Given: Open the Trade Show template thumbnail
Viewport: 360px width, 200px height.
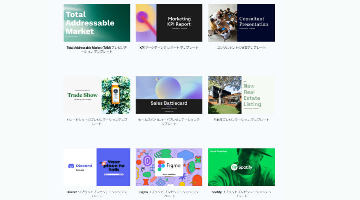Looking at the screenshot, I should click(x=97, y=95).
